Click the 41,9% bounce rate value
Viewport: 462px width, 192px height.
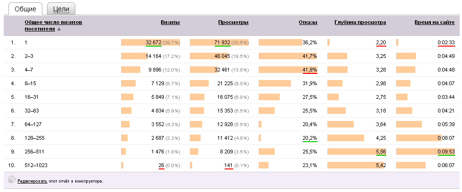click(309, 70)
